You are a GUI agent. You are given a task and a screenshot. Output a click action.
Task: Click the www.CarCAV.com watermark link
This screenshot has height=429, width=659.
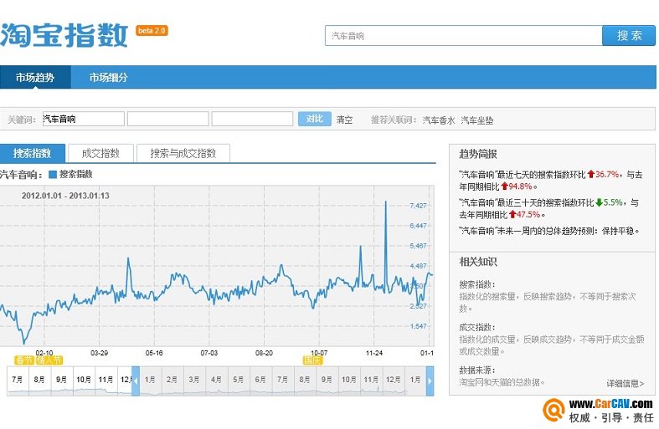click(x=610, y=404)
